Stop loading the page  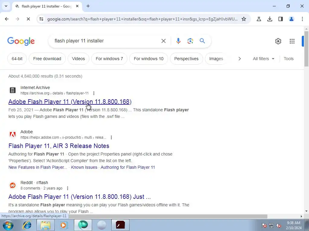click(28, 19)
